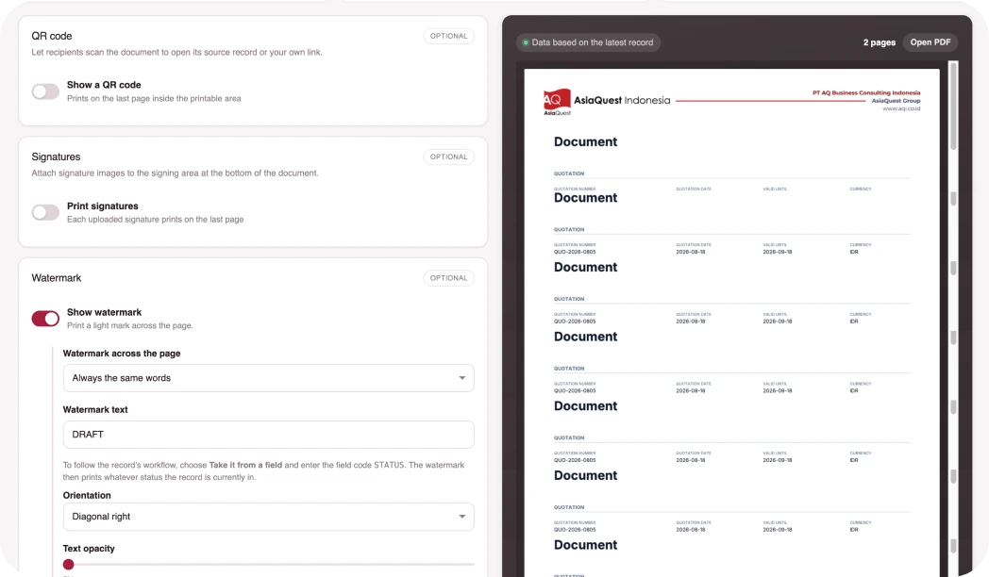
Task: Click the Prints on the last page description
Action: [x=154, y=98]
